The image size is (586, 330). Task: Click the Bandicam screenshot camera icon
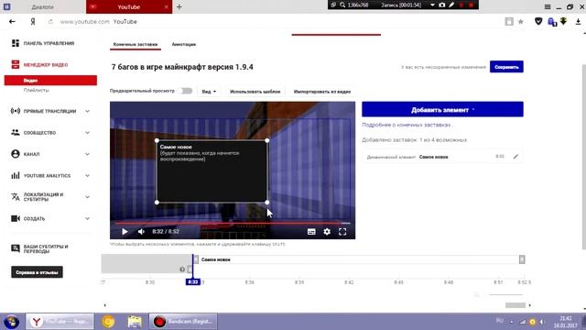point(441,5)
